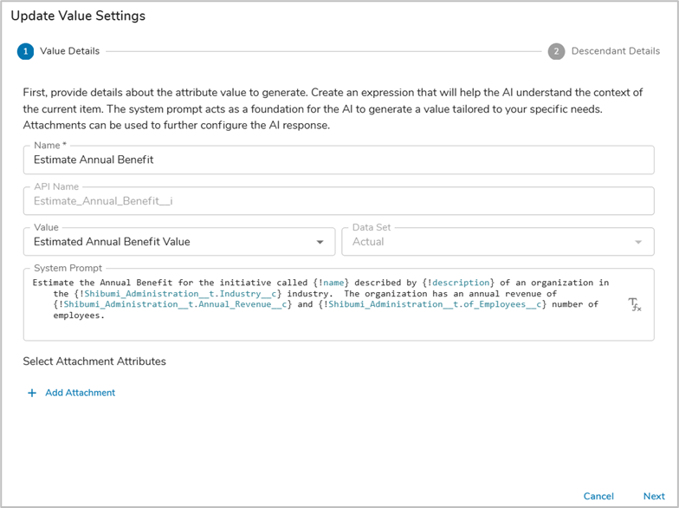679x508 pixels.
Task: Click the word employees in System Prompt
Action: click(78, 316)
